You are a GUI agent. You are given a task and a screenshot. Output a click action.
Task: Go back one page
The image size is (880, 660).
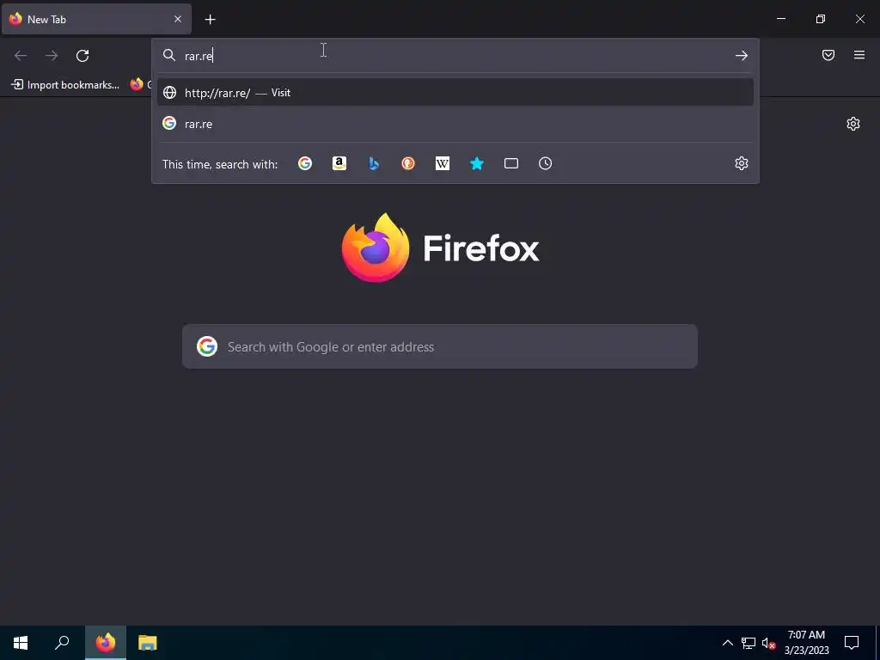(21, 56)
